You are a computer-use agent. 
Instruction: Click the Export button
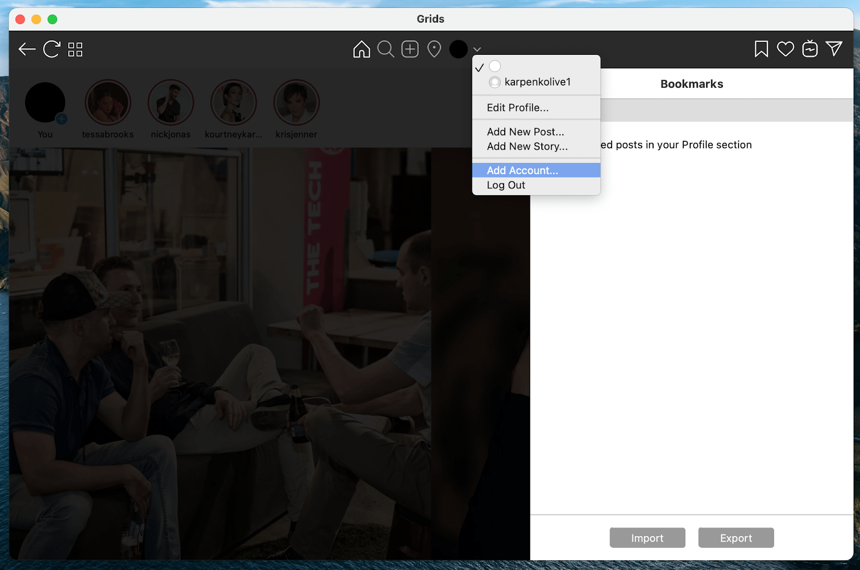pyautogui.click(x=736, y=538)
